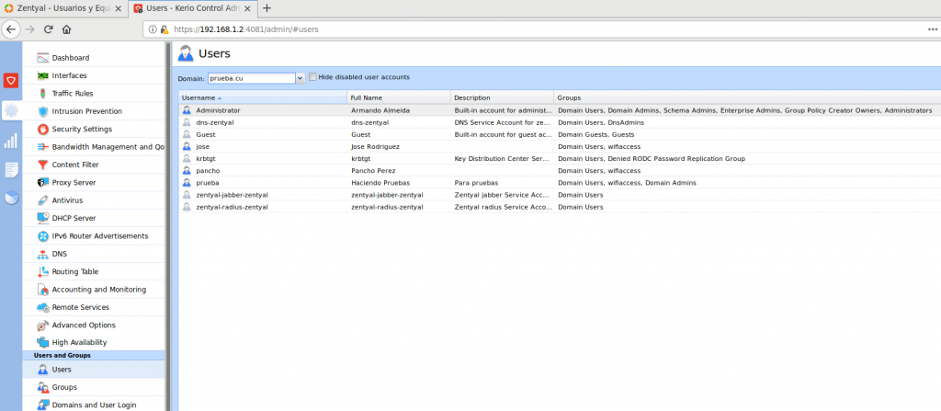Select Users in the sidebar
The image size is (941, 411).
pos(94,370)
